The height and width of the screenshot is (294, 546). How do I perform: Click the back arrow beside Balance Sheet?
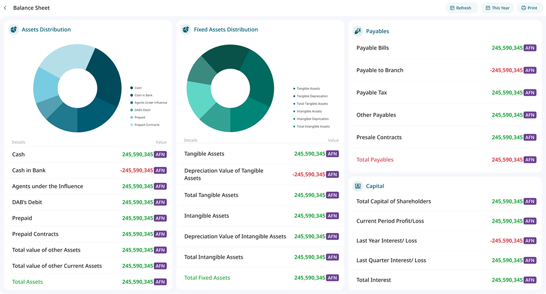(5, 8)
